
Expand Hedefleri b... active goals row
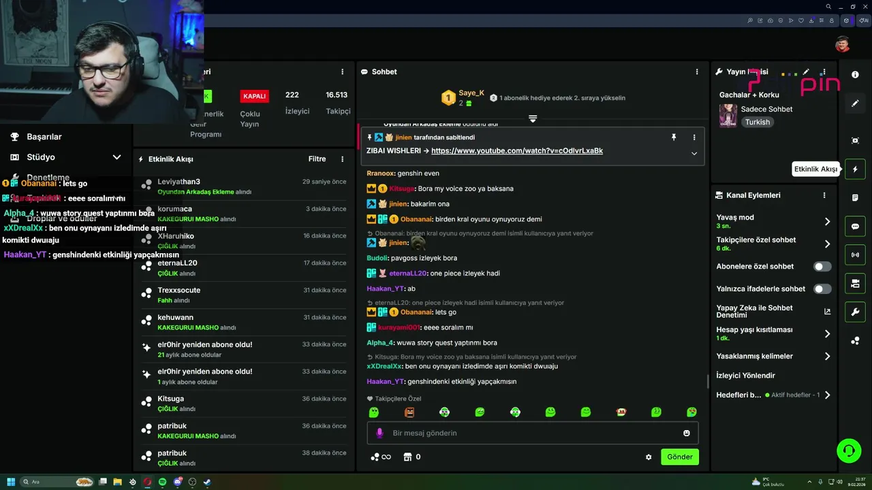[x=827, y=395]
